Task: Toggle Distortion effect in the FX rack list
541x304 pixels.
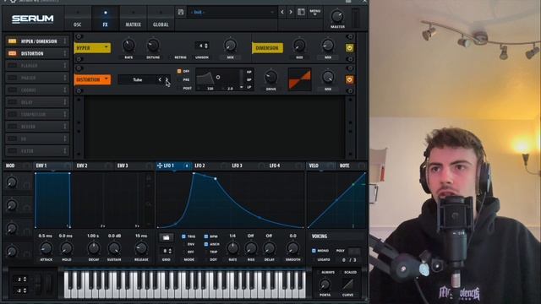Action: (x=13, y=53)
